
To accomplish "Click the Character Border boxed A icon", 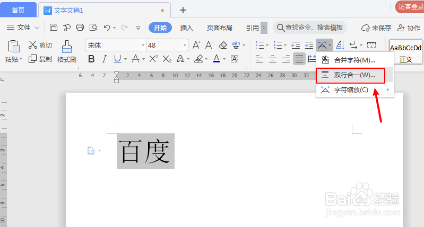I will tap(235, 59).
